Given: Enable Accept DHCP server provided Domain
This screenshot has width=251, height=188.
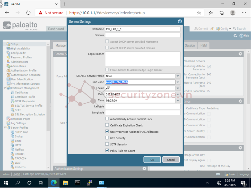Looking at the screenshot, I should tap(107, 48).
